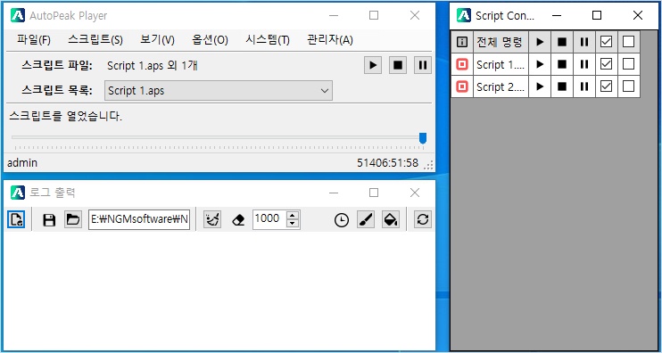Play Script 2 in Script Control
Image resolution: width=662 pixels, height=353 pixels.
pos(540,86)
